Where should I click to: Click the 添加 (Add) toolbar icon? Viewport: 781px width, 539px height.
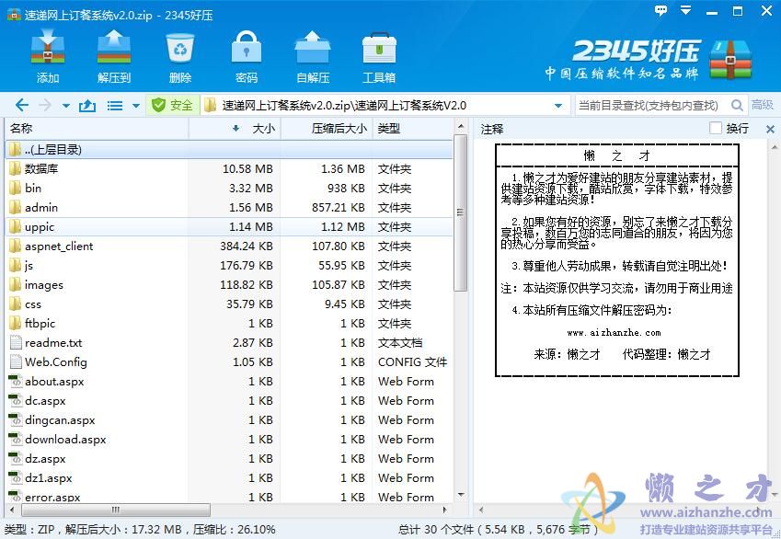(48, 46)
